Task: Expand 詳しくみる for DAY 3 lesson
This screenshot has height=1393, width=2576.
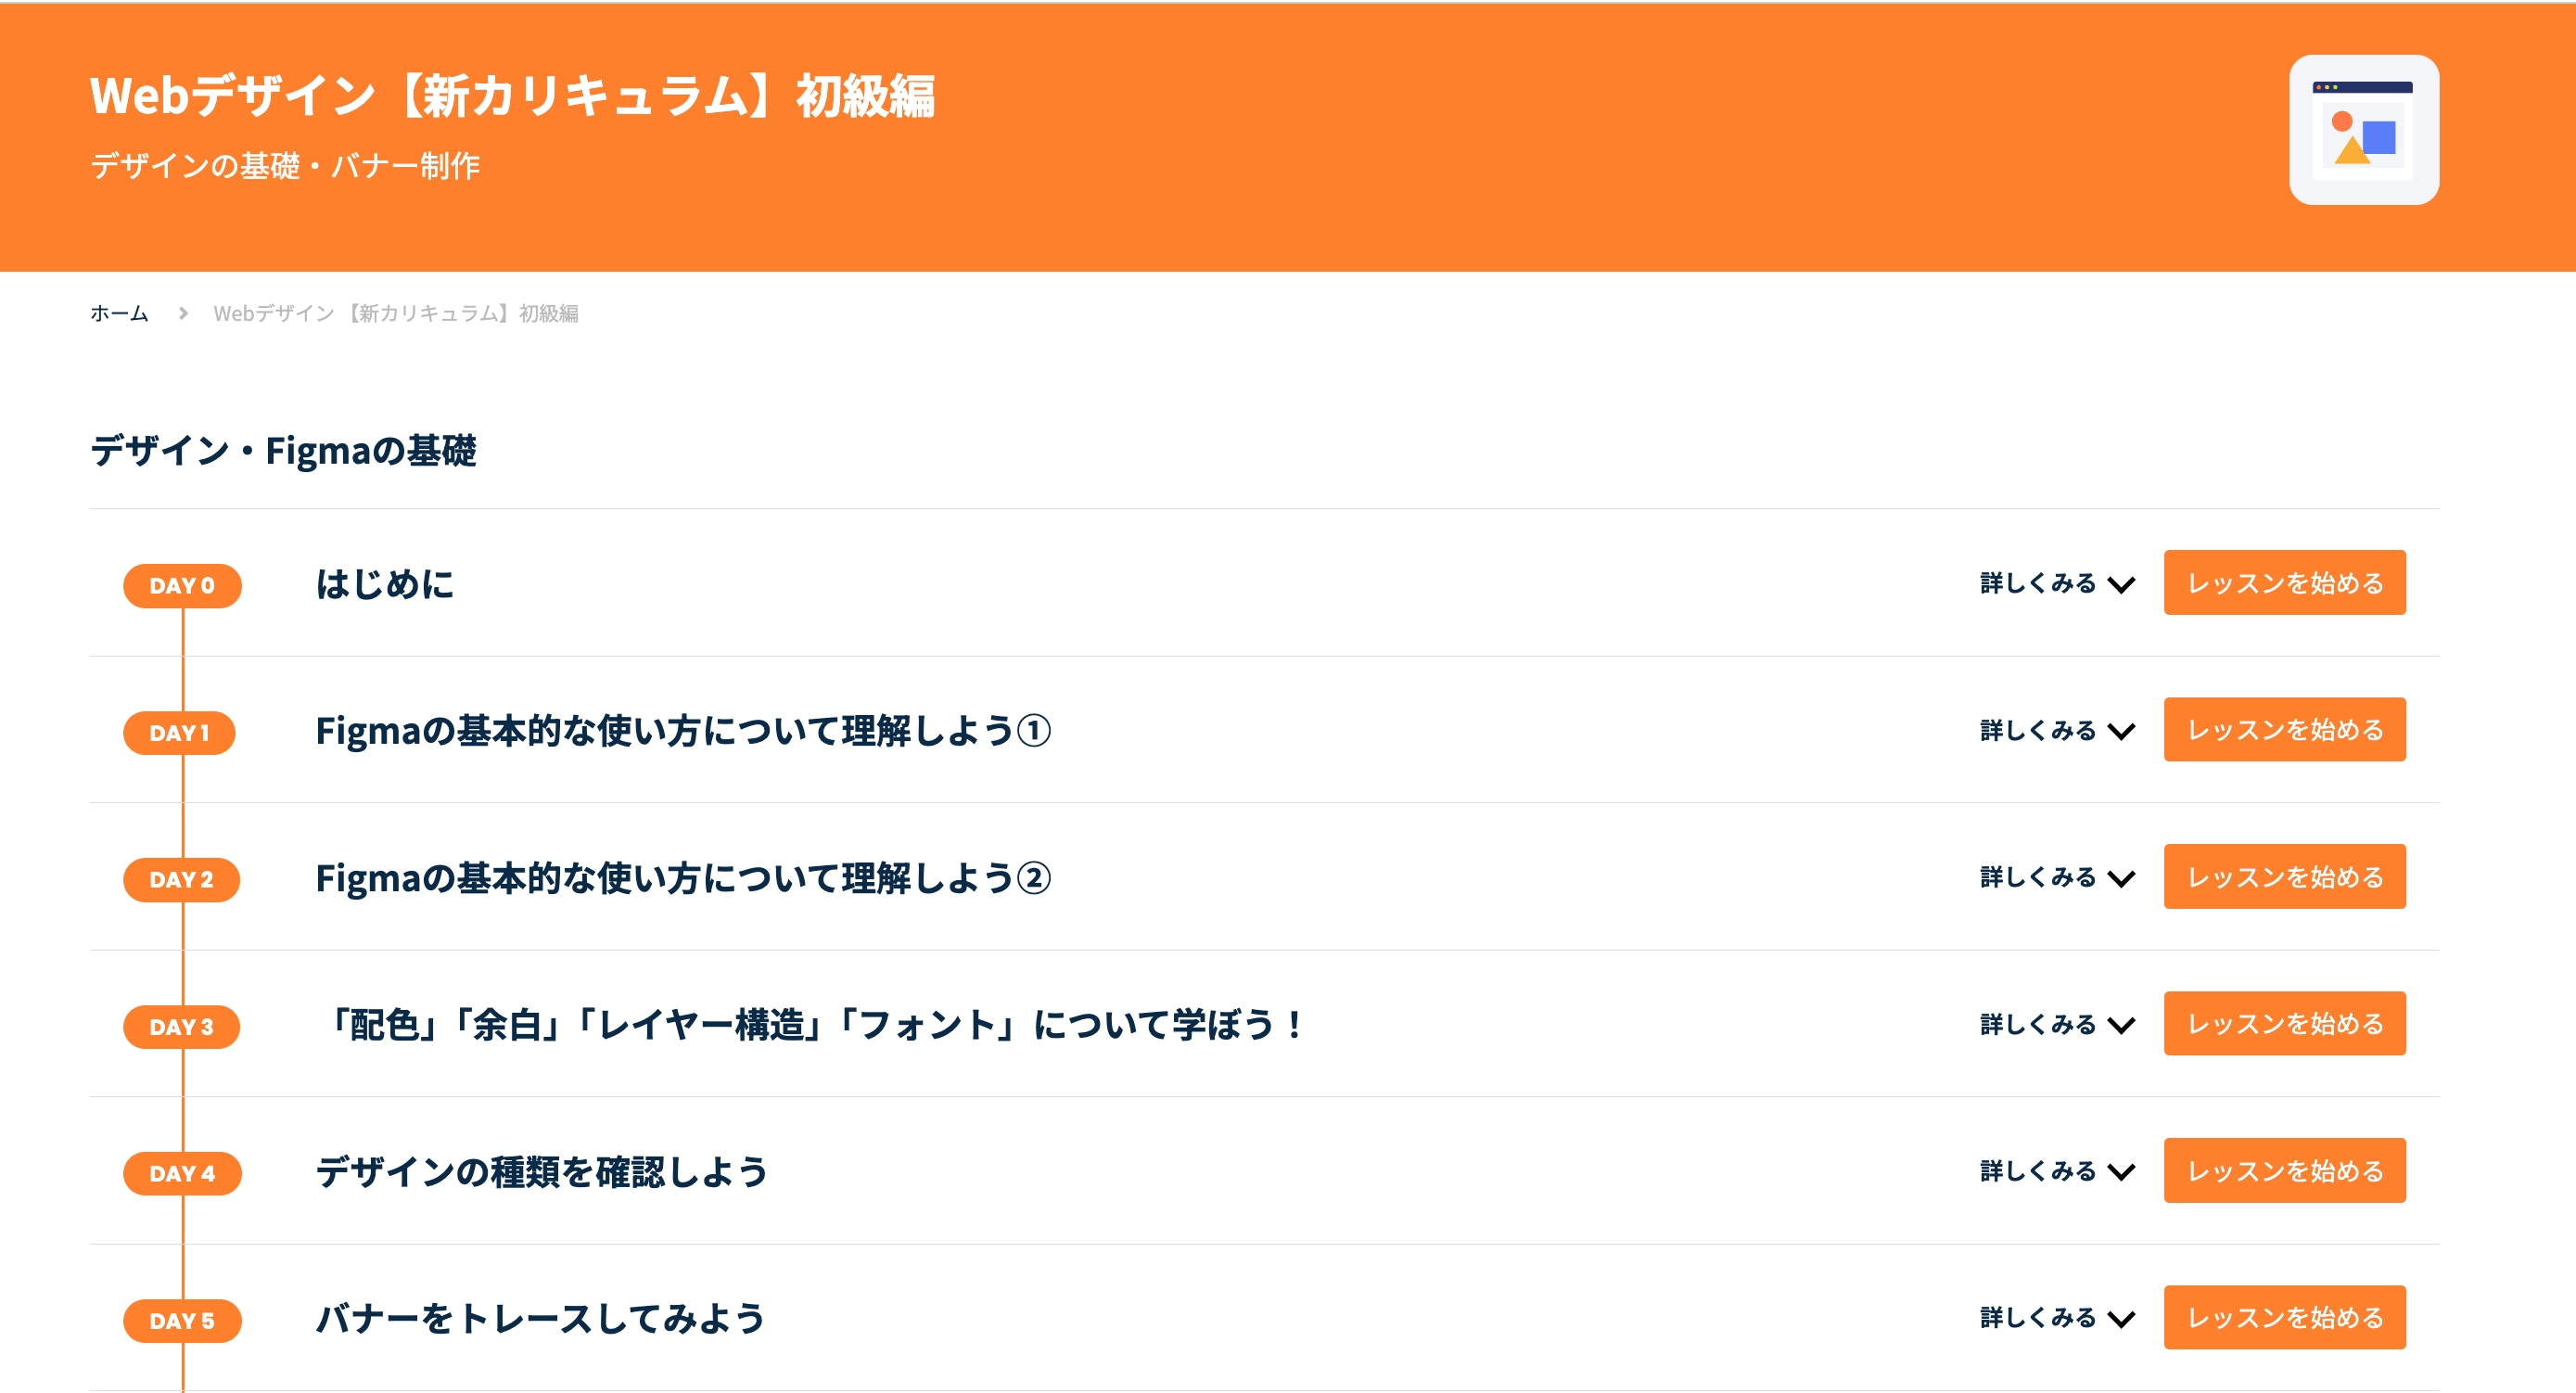Action: 2056,1025
